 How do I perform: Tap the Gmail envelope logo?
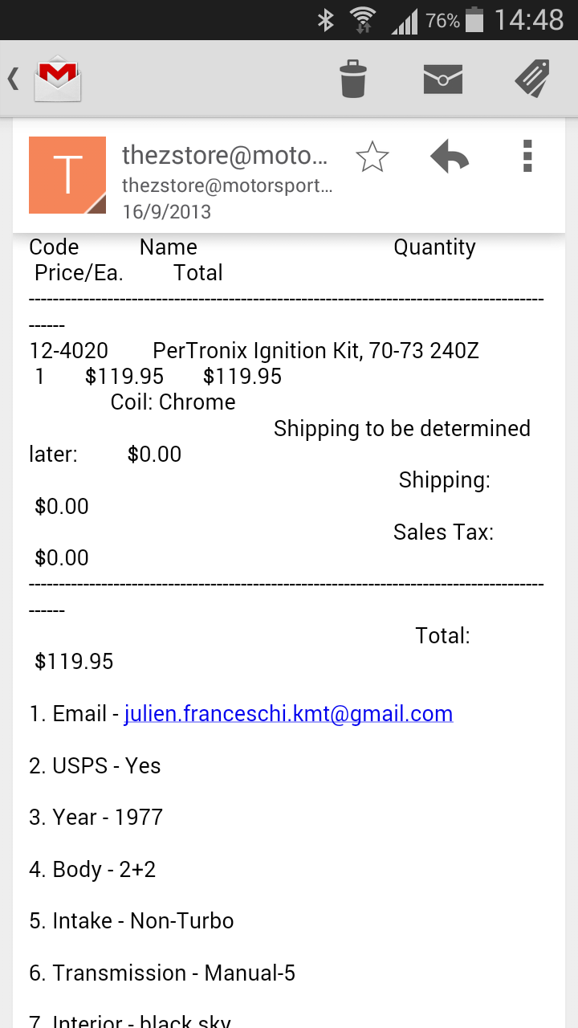coord(58,79)
